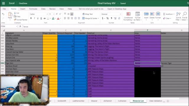Click AutoSum
This screenshot has width=189, height=106.
[168, 14]
